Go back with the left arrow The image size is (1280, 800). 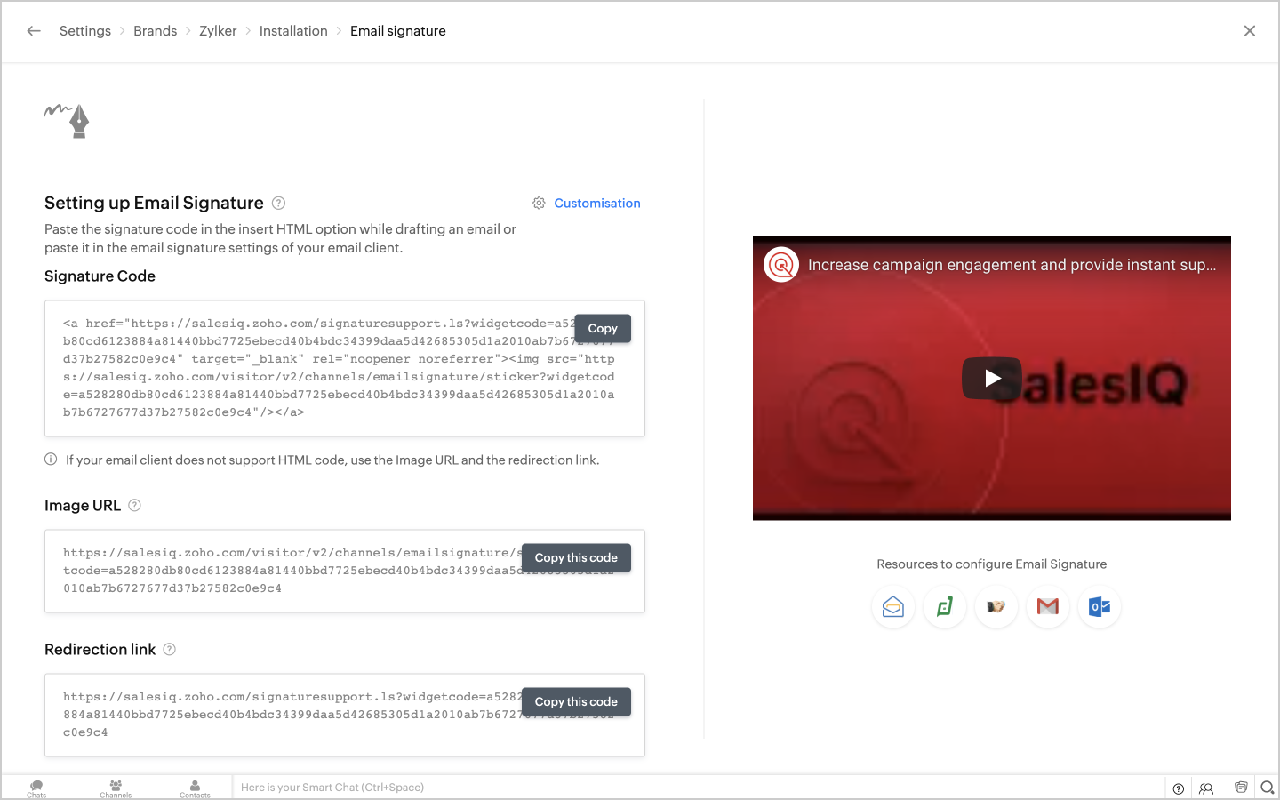34,31
